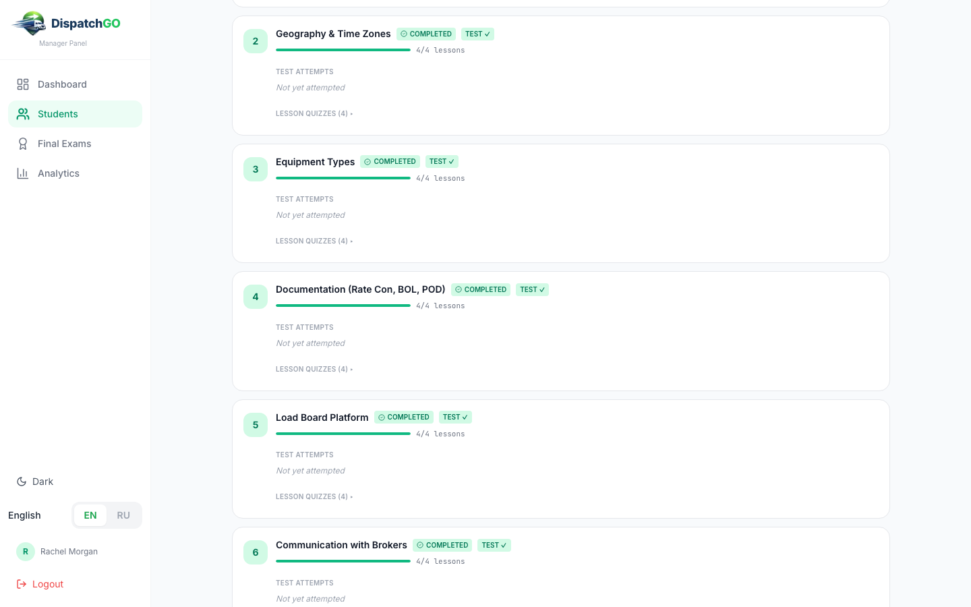This screenshot has height=607, width=971.
Task: Click the Final Exams award icon
Action: click(x=23, y=144)
